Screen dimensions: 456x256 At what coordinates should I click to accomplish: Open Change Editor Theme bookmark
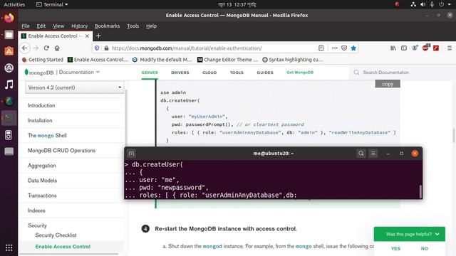227,60
